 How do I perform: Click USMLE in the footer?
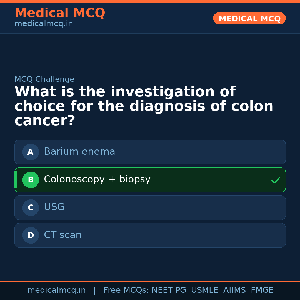pos(204,290)
